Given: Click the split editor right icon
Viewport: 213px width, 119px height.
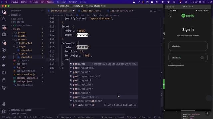Looking at the screenshot, I should click(x=155, y=11).
